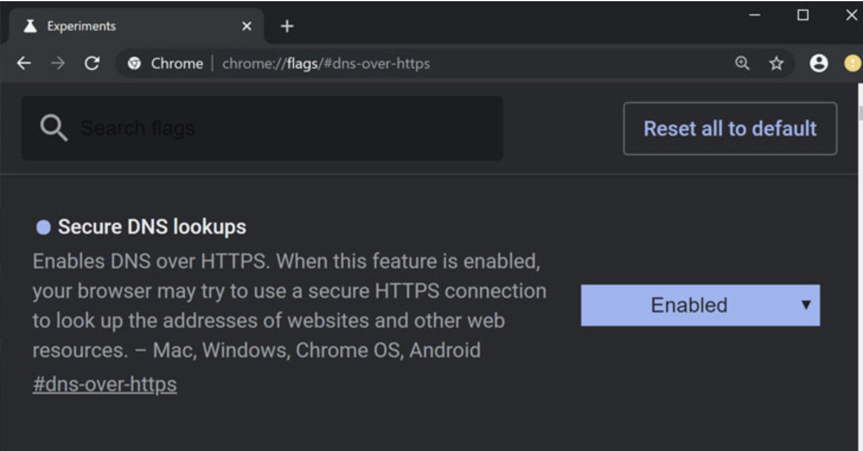
Task: Bookmark this page with star icon
Action: [776, 63]
